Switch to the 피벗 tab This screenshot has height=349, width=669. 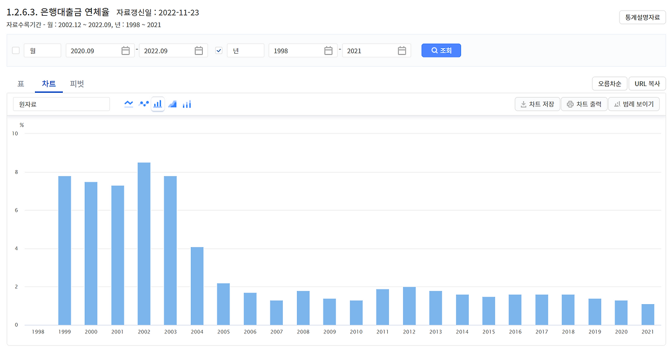point(77,84)
